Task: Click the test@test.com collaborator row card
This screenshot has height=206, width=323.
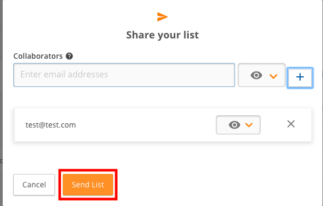Action: coord(163,125)
